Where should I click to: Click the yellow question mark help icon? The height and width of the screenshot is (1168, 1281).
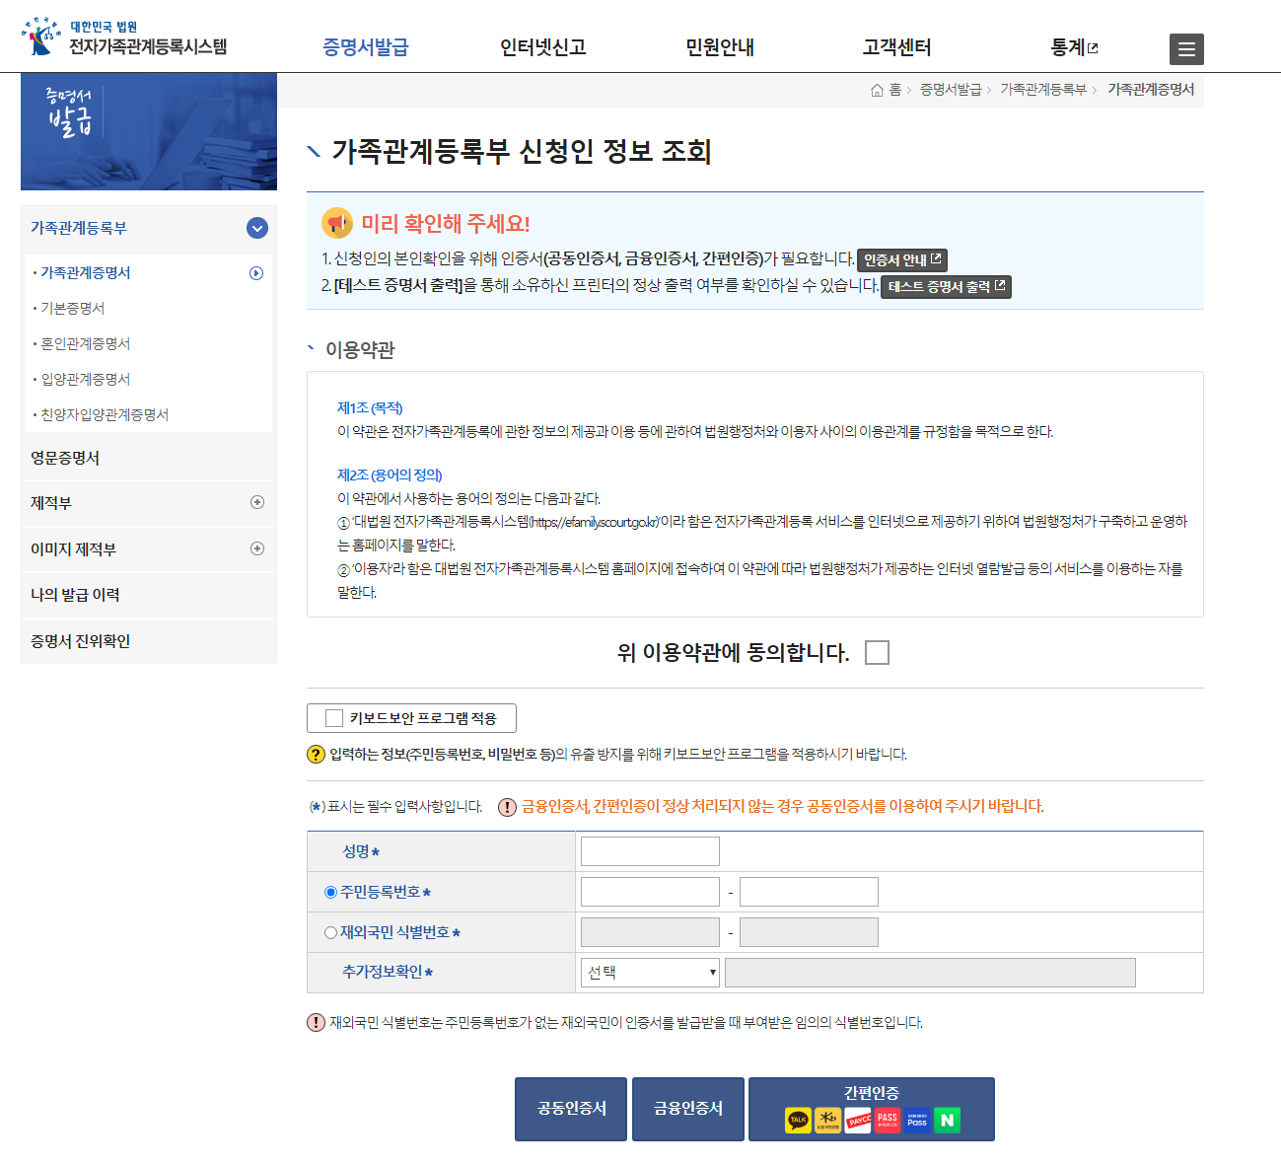316,755
